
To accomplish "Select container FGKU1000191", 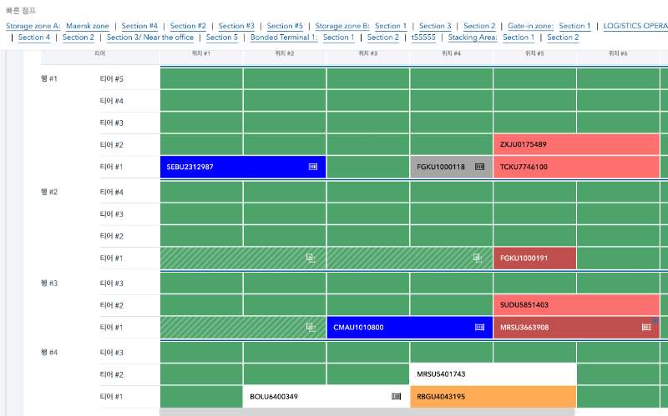I will click(x=534, y=258).
